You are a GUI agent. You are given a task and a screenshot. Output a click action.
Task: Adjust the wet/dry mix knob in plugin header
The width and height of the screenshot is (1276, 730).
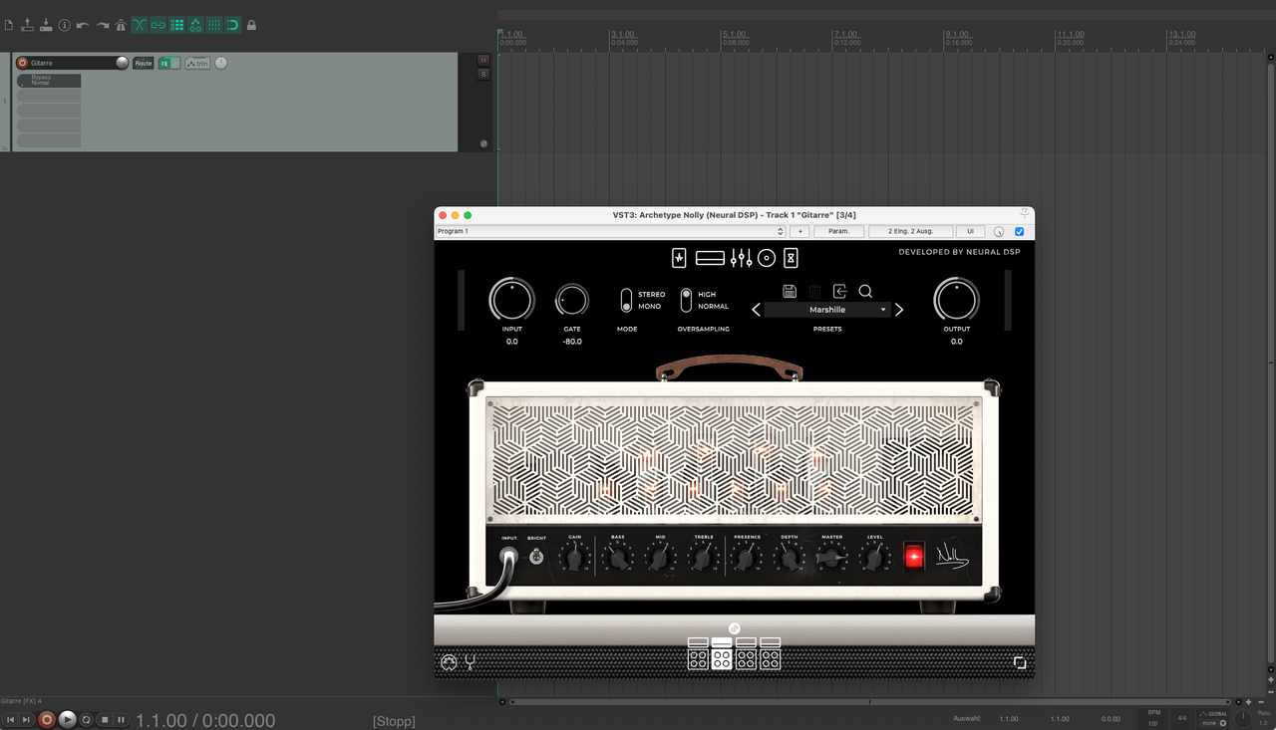(999, 231)
